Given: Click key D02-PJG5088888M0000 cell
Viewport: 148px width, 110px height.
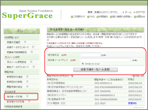Looking at the screenshot, I should point(108,87).
